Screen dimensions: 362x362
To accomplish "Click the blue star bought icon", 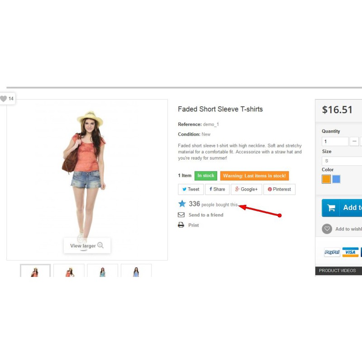I will tap(182, 204).
